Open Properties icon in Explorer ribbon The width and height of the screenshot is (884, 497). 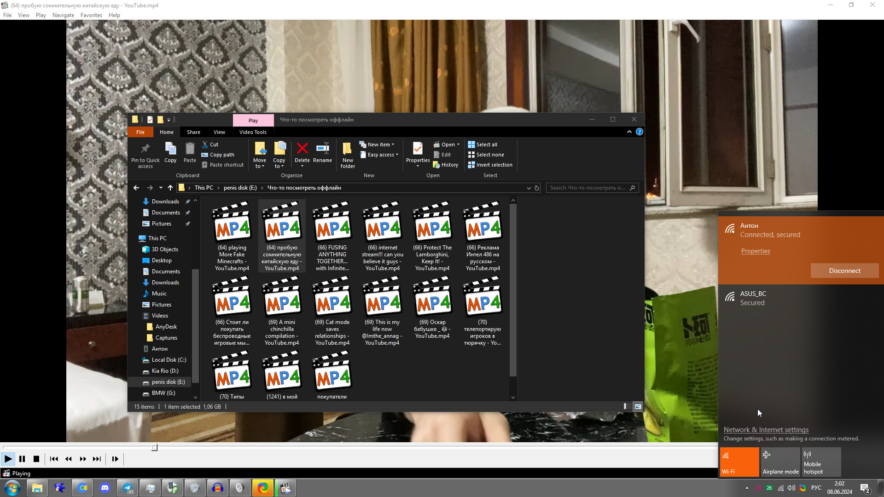418,150
